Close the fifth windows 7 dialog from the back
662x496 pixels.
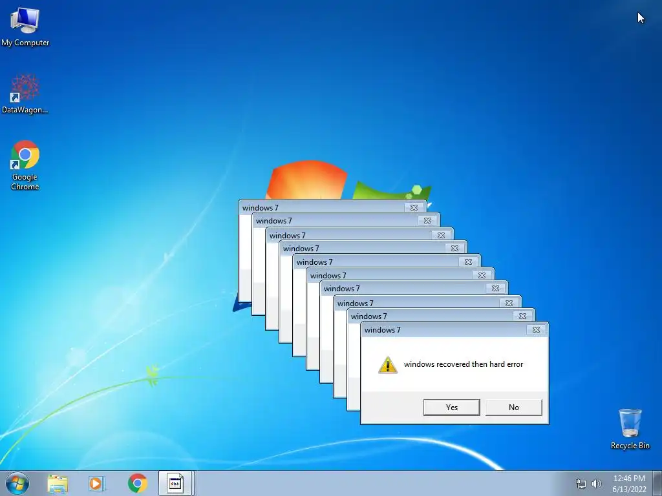pyautogui.click(x=468, y=262)
